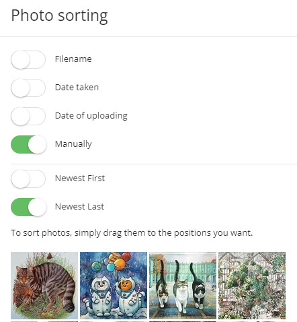
Task: Enable the Filename sorting toggle
Action: pyautogui.click(x=28, y=59)
